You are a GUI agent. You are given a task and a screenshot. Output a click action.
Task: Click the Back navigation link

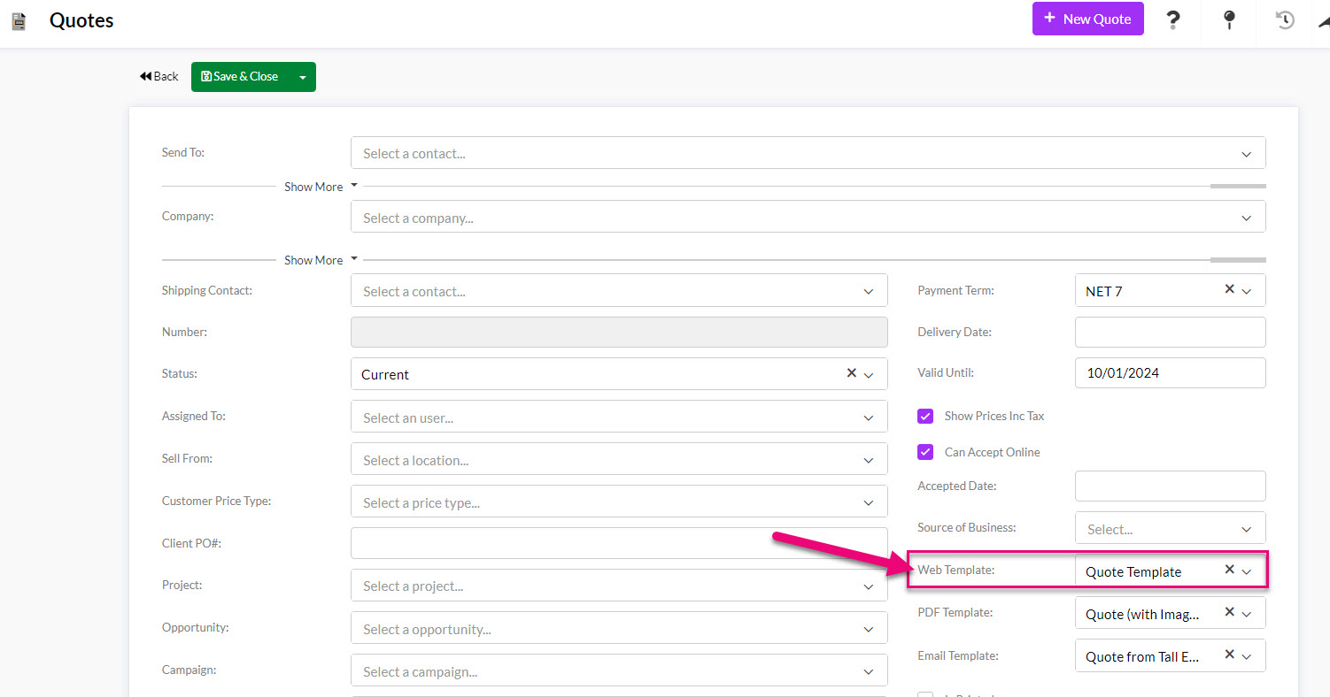[159, 76]
